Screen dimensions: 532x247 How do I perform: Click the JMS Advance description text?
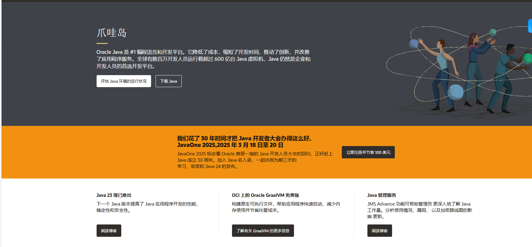coord(420,210)
